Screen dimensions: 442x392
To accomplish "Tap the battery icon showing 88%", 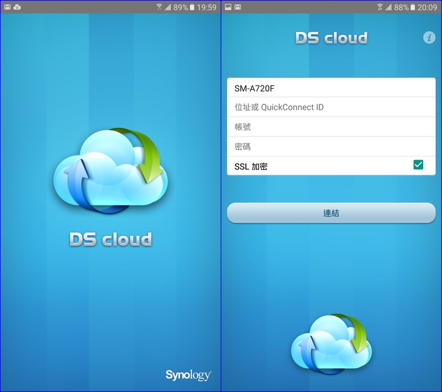I will pos(413,7).
